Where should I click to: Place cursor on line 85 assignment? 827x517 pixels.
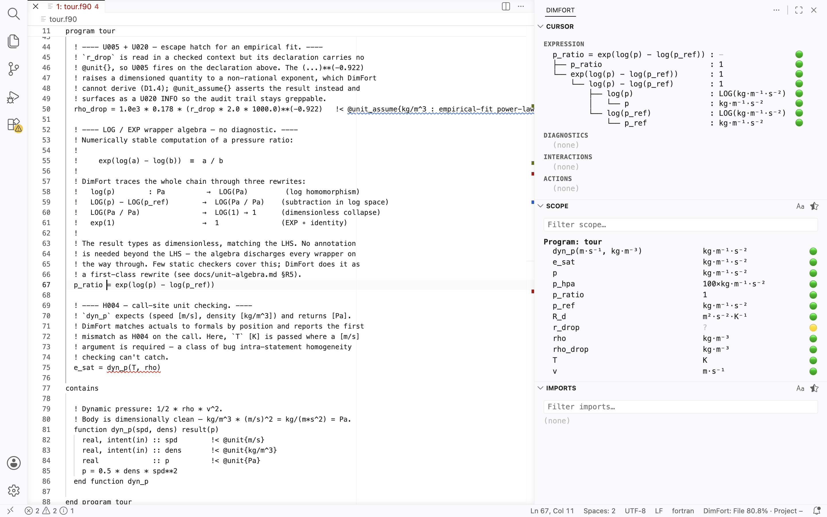(130, 471)
